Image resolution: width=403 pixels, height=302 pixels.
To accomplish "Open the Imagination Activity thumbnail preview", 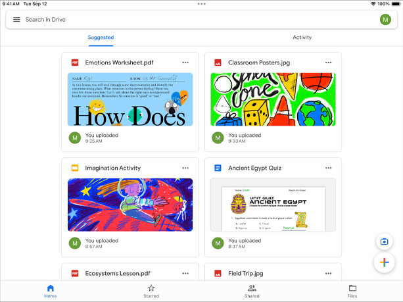I will pyautogui.click(x=130, y=205).
